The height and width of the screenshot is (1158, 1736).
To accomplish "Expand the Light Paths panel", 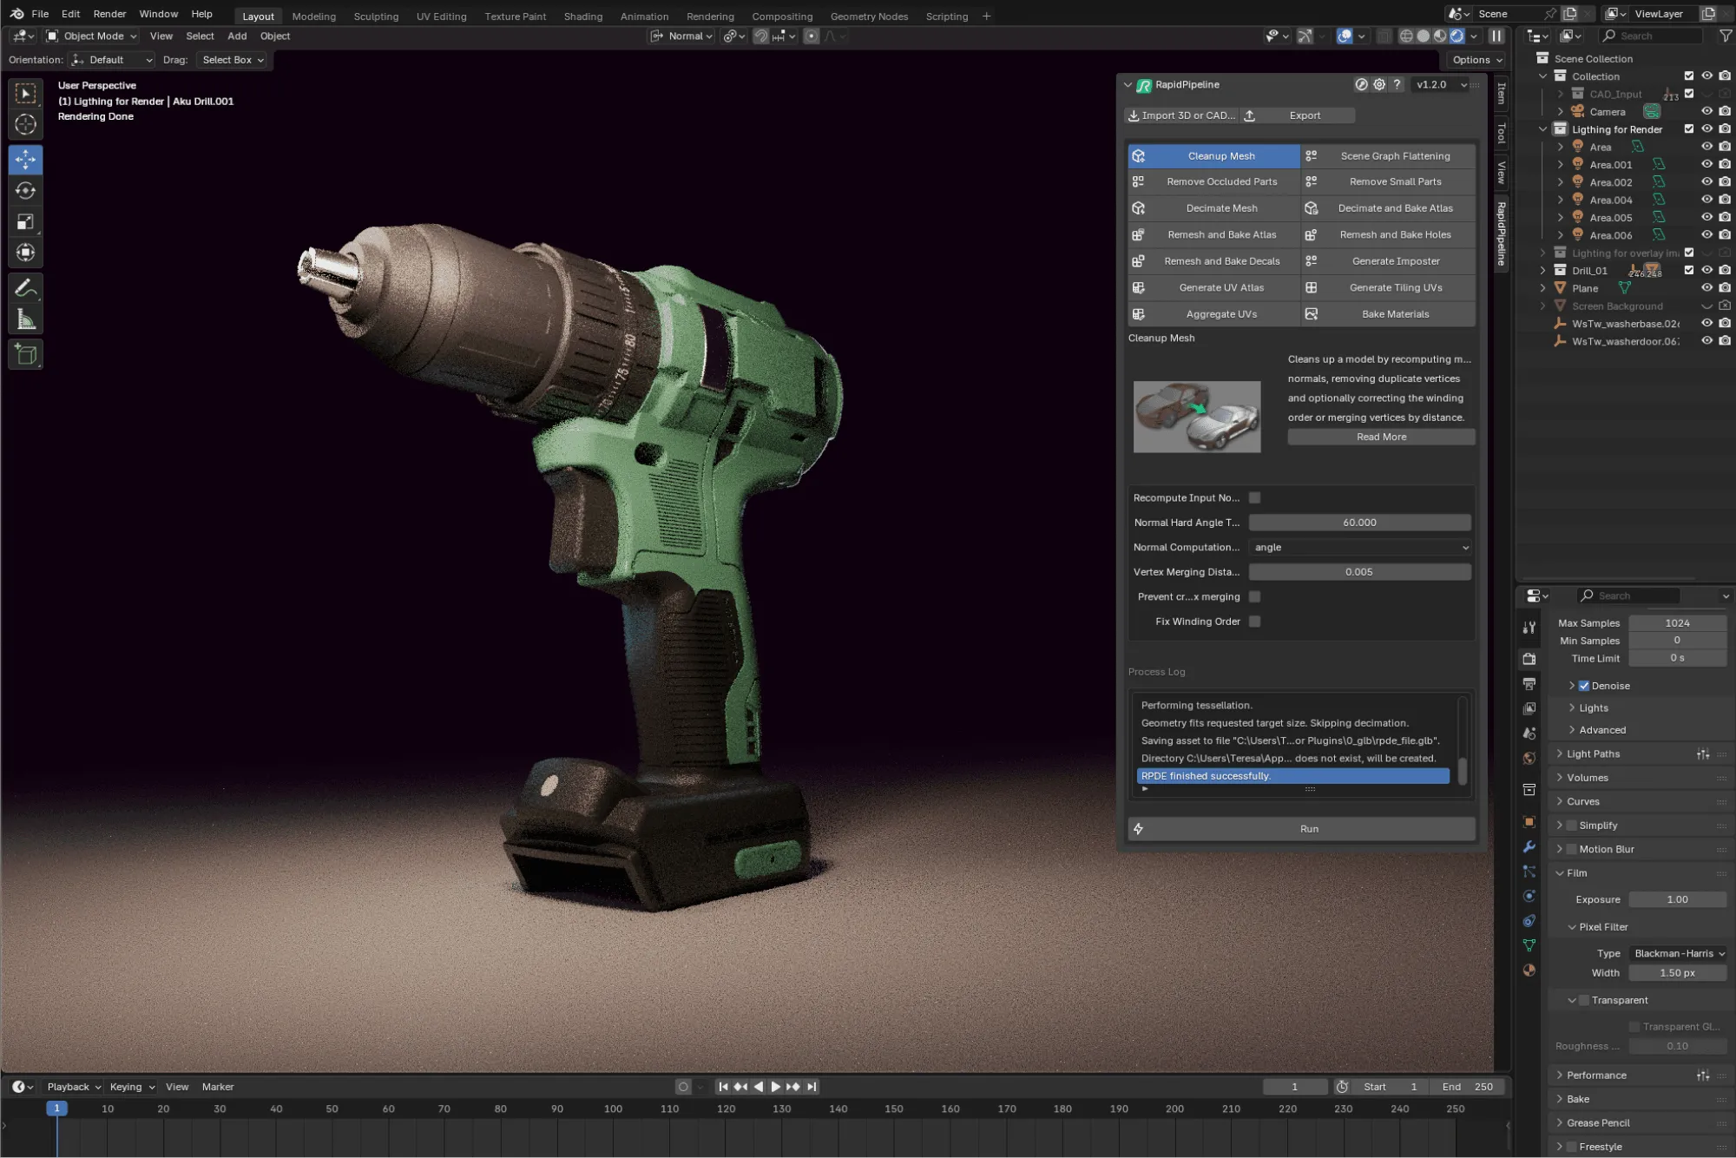I will tap(1593, 754).
